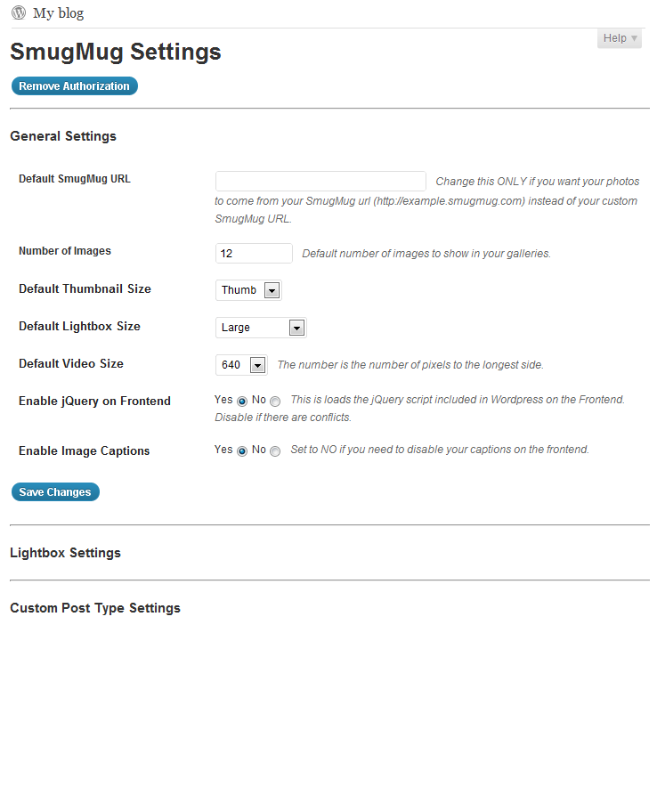Click the WordPress logo icon

[x=19, y=12]
